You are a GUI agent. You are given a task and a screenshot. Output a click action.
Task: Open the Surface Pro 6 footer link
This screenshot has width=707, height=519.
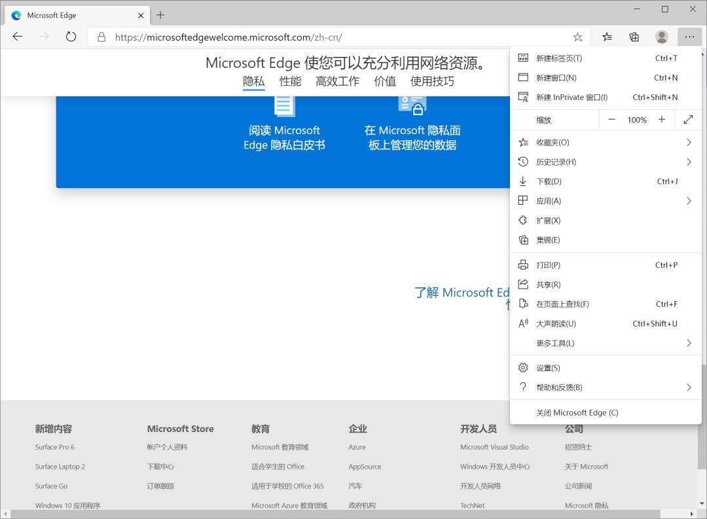point(54,447)
